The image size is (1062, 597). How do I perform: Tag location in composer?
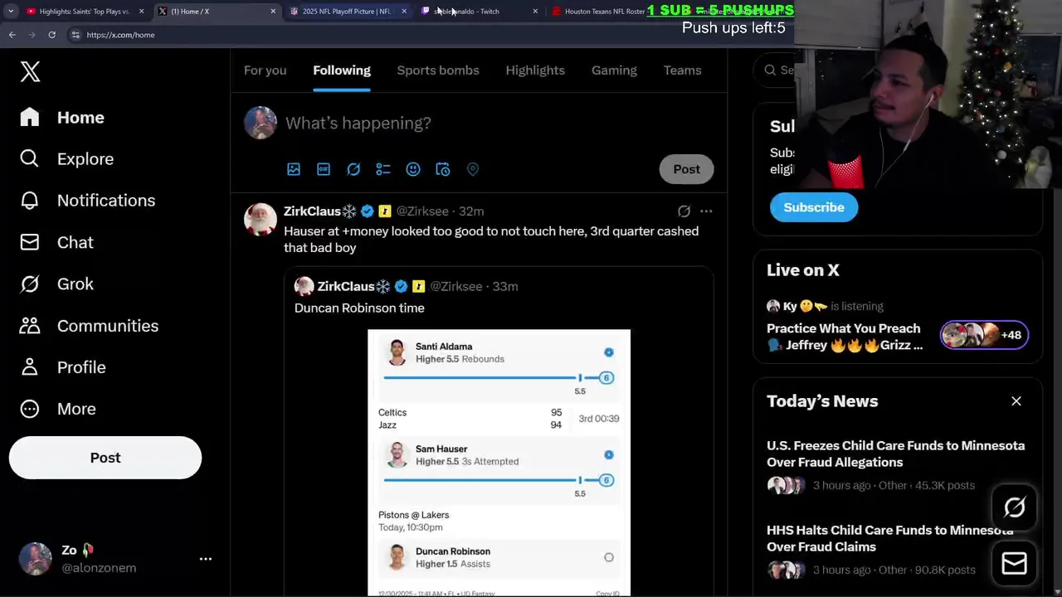point(473,169)
